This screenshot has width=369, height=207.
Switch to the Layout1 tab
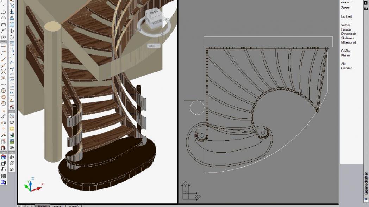57,206
